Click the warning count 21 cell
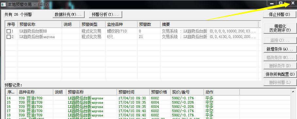 (x=141, y=37)
